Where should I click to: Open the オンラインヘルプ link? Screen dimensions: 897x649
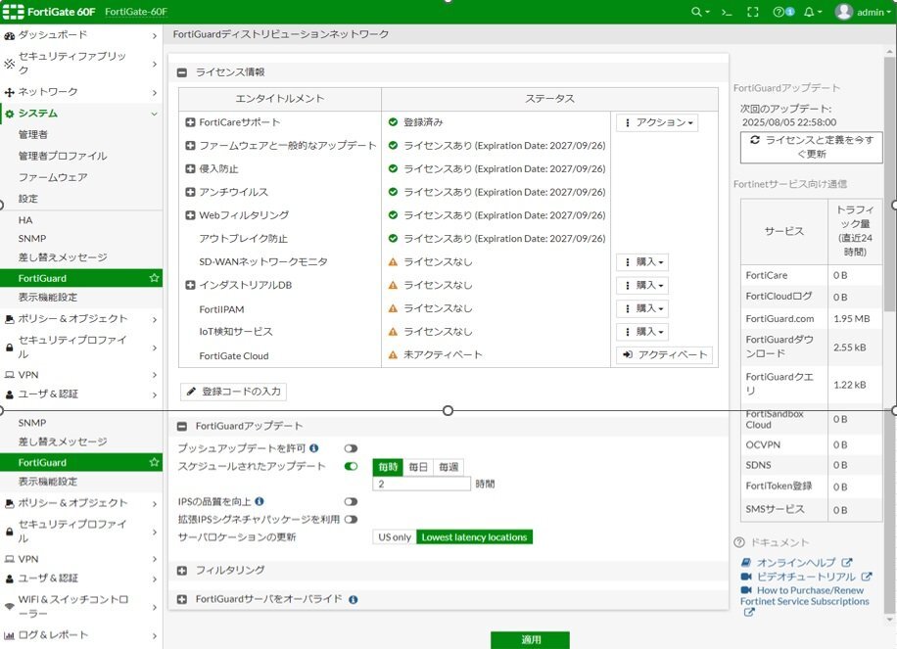pyautogui.click(x=796, y=563)
